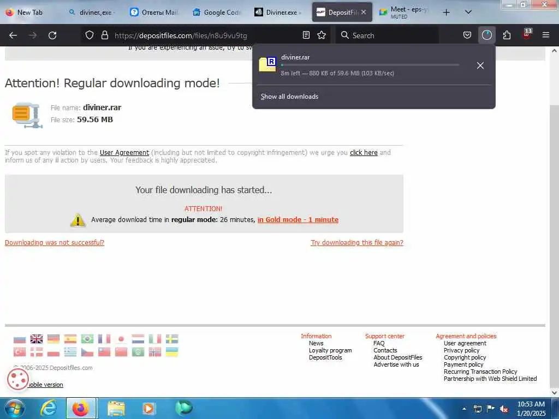Screen dimensions: 559x419
Task: Open the User Agreement link in notice
Action: point(124,153)
